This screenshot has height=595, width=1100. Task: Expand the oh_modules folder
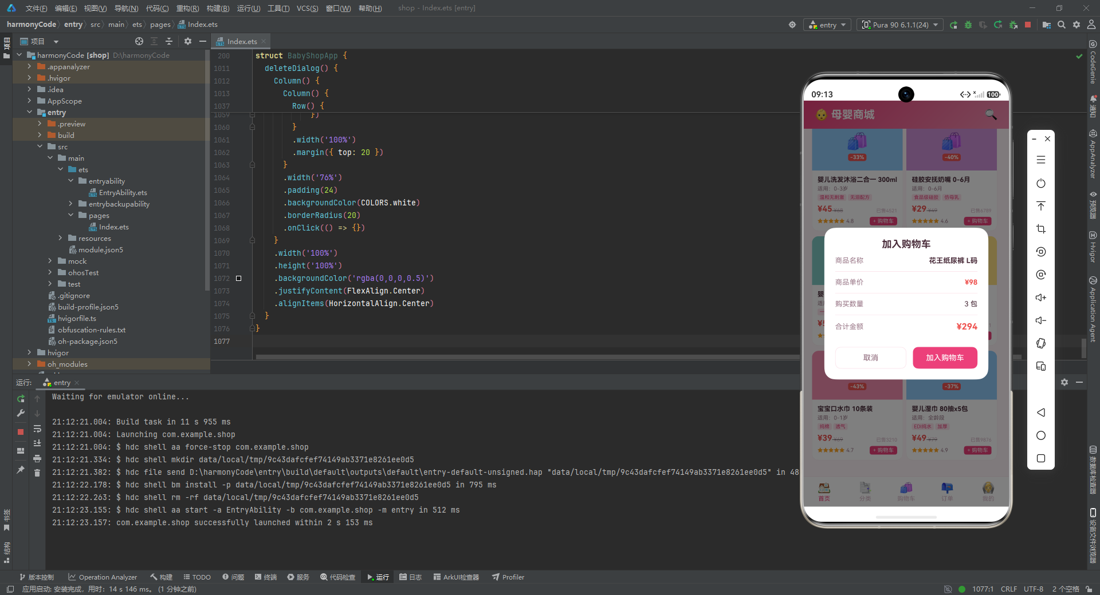(x=29, y=364)
